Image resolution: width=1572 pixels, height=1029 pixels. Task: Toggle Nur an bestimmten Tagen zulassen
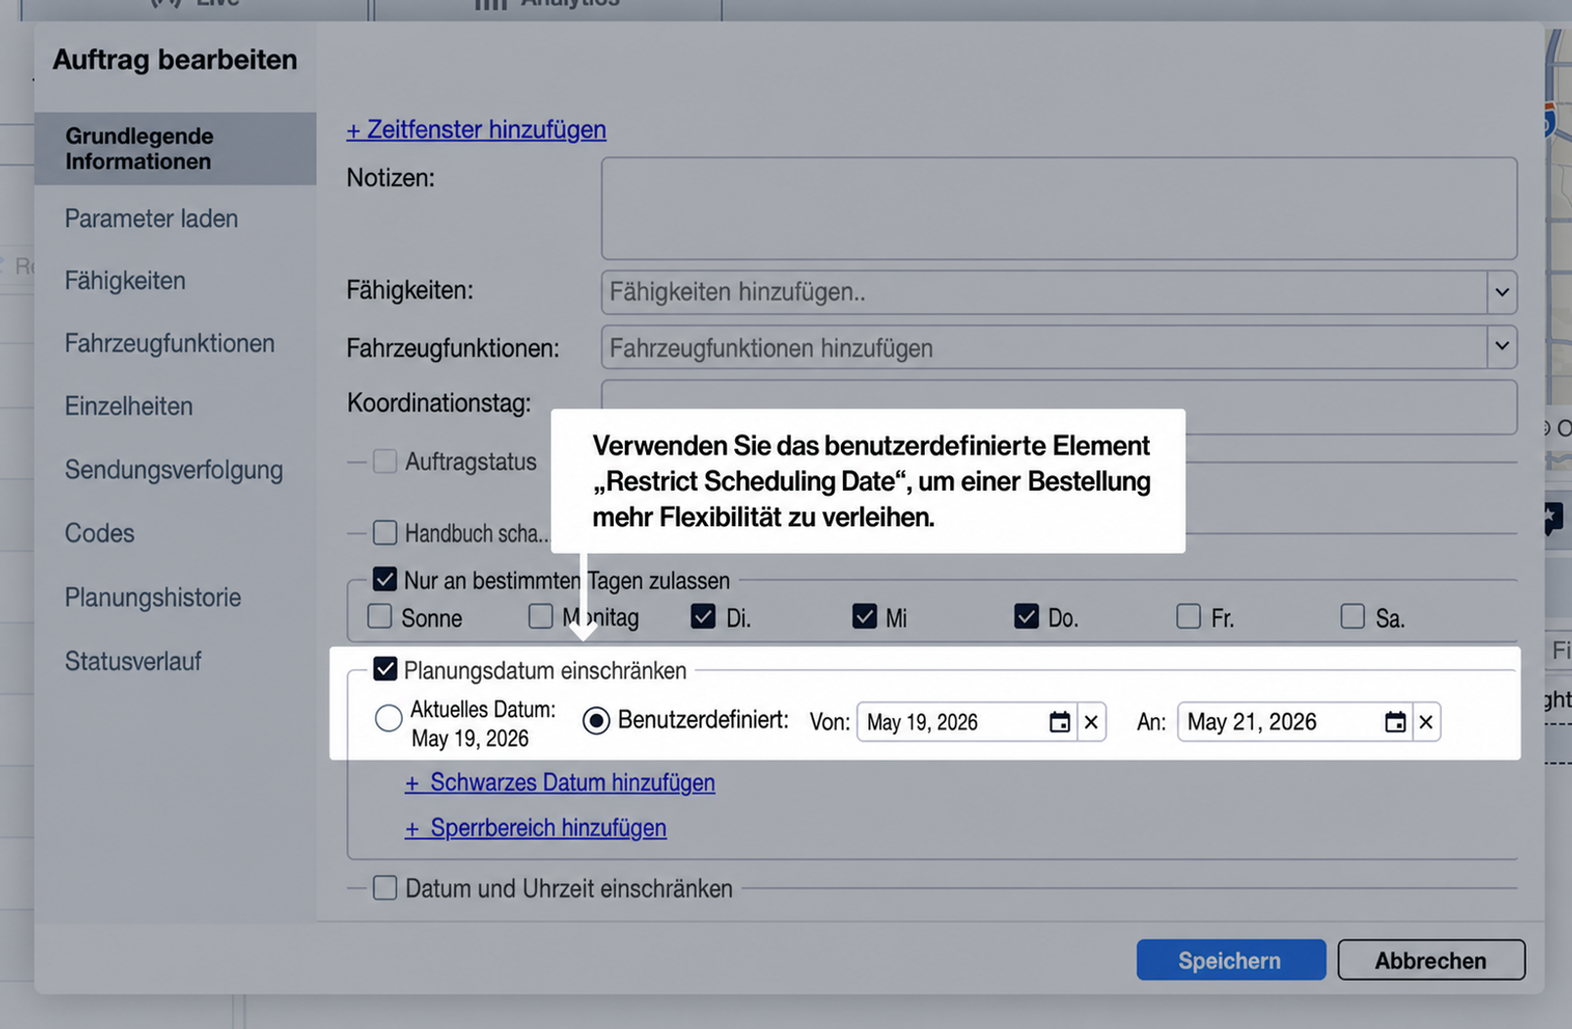tap(385, 580)
